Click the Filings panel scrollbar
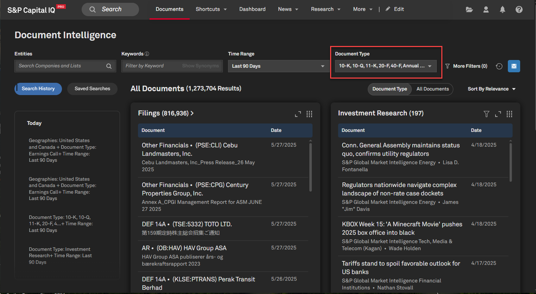The height and width of the screenshot is (294, 536). coord(310,167)
